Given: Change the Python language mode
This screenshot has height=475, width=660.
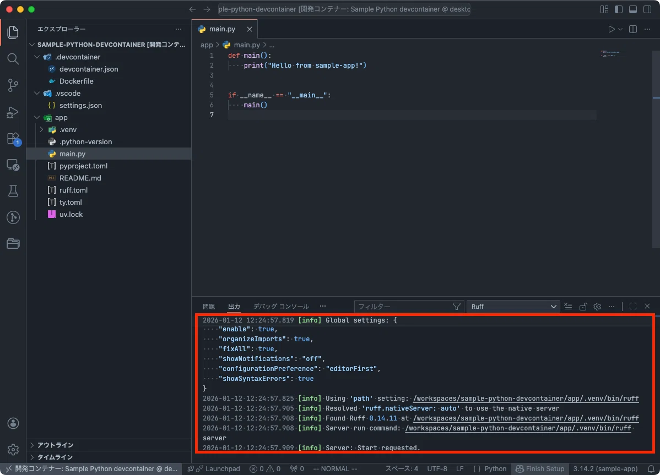Looking at the screenshot, I should [x=495, y=469].
